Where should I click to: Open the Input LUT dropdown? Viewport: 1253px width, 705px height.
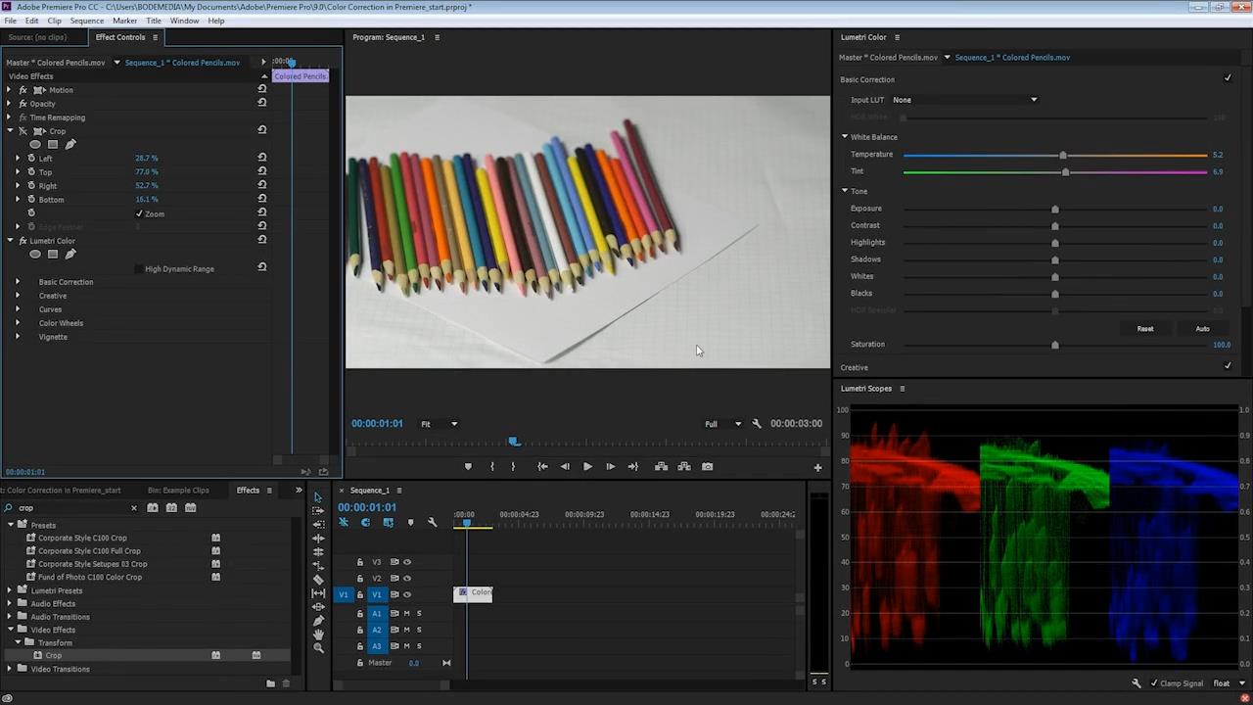[x=964, y=100]
